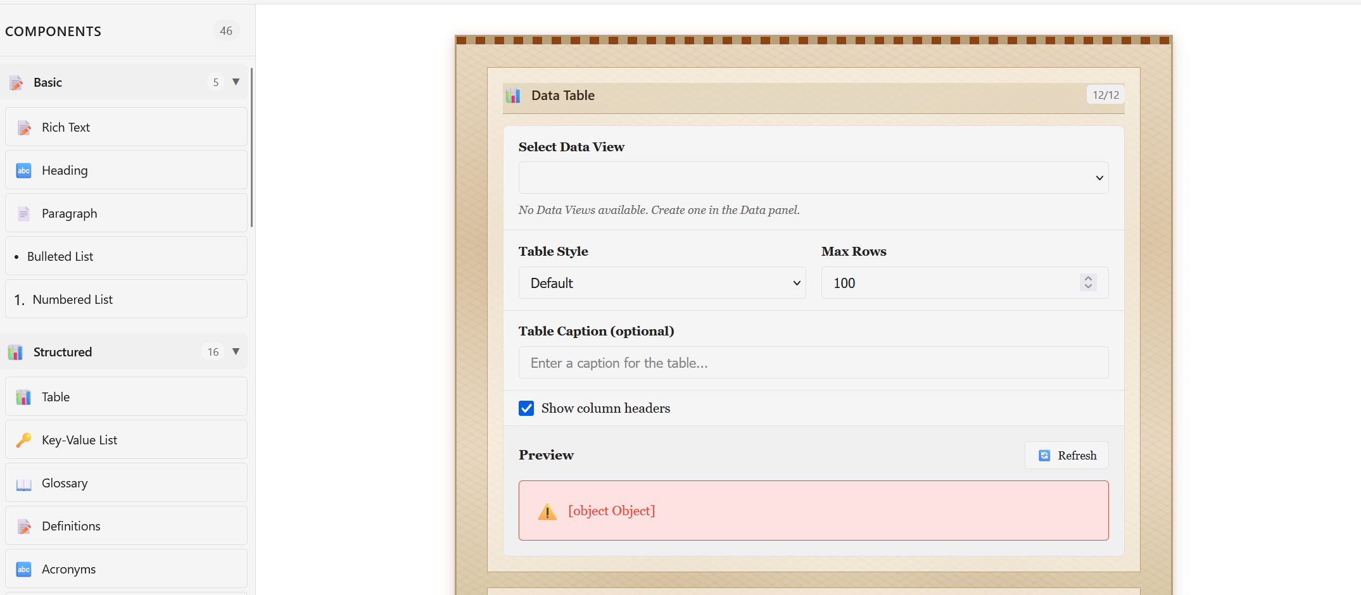Add the Acronyms component

click(x=126, y=569)
